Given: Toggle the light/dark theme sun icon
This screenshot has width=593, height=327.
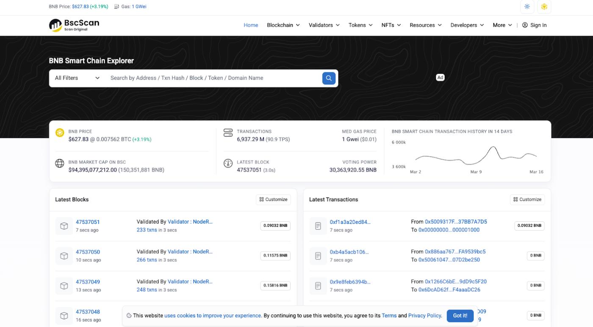Looking at the screenshot, I should click(527, 7).
